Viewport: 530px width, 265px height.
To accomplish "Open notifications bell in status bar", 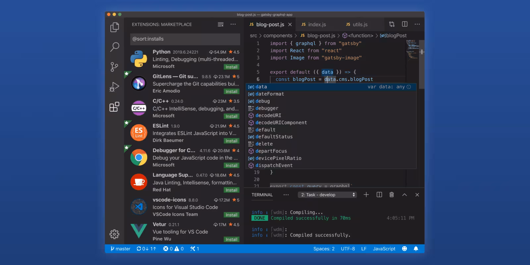I will tap(416, 249).
